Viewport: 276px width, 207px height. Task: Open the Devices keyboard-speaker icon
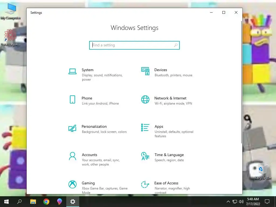point(145,71)
